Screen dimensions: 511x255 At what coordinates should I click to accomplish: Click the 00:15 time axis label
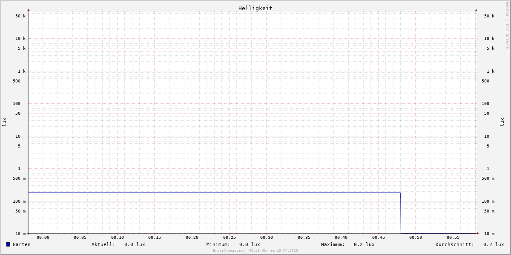(x=155, y=238)
